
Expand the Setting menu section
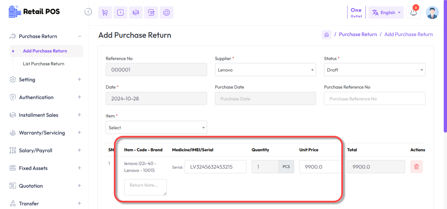(x=27, y=80)
